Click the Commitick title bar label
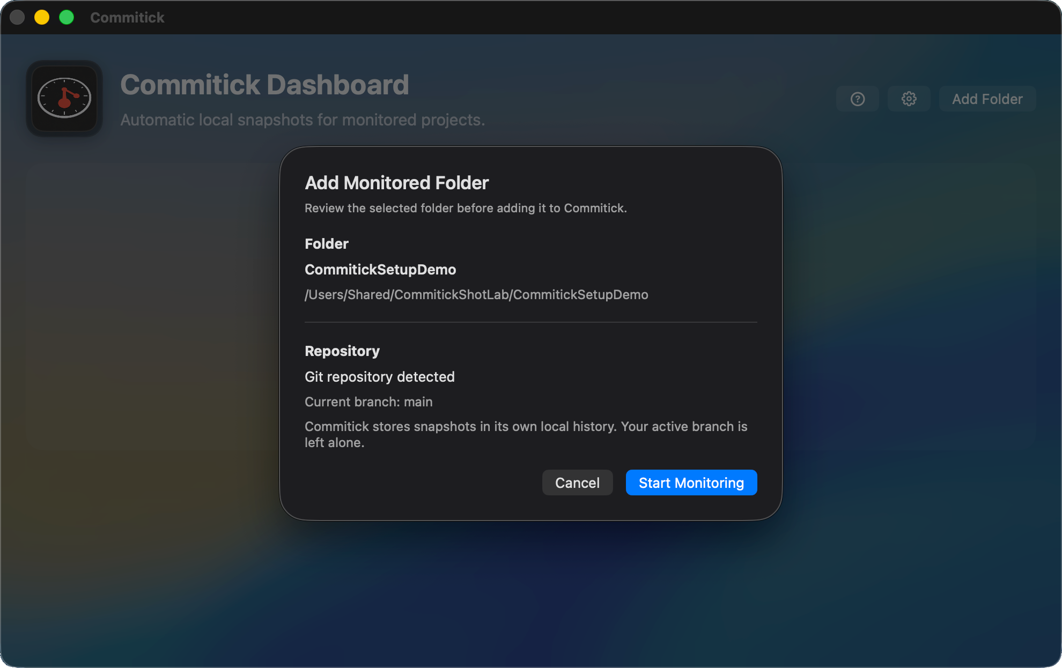Screen dimensions: 1062x668 (x=127, y=17)
